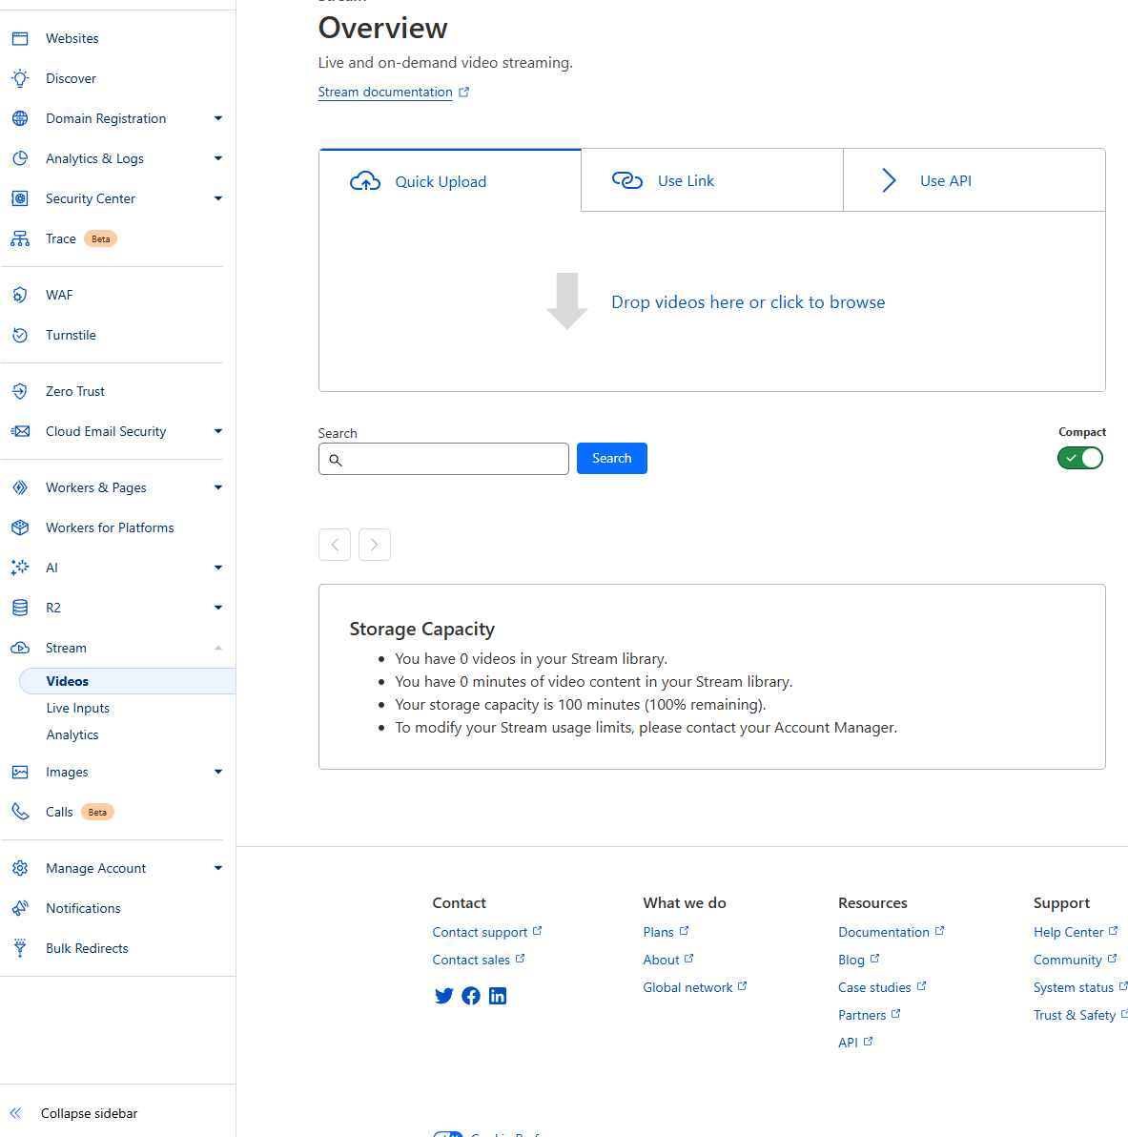
Task: Go to next page of videos
Action: 375,545
